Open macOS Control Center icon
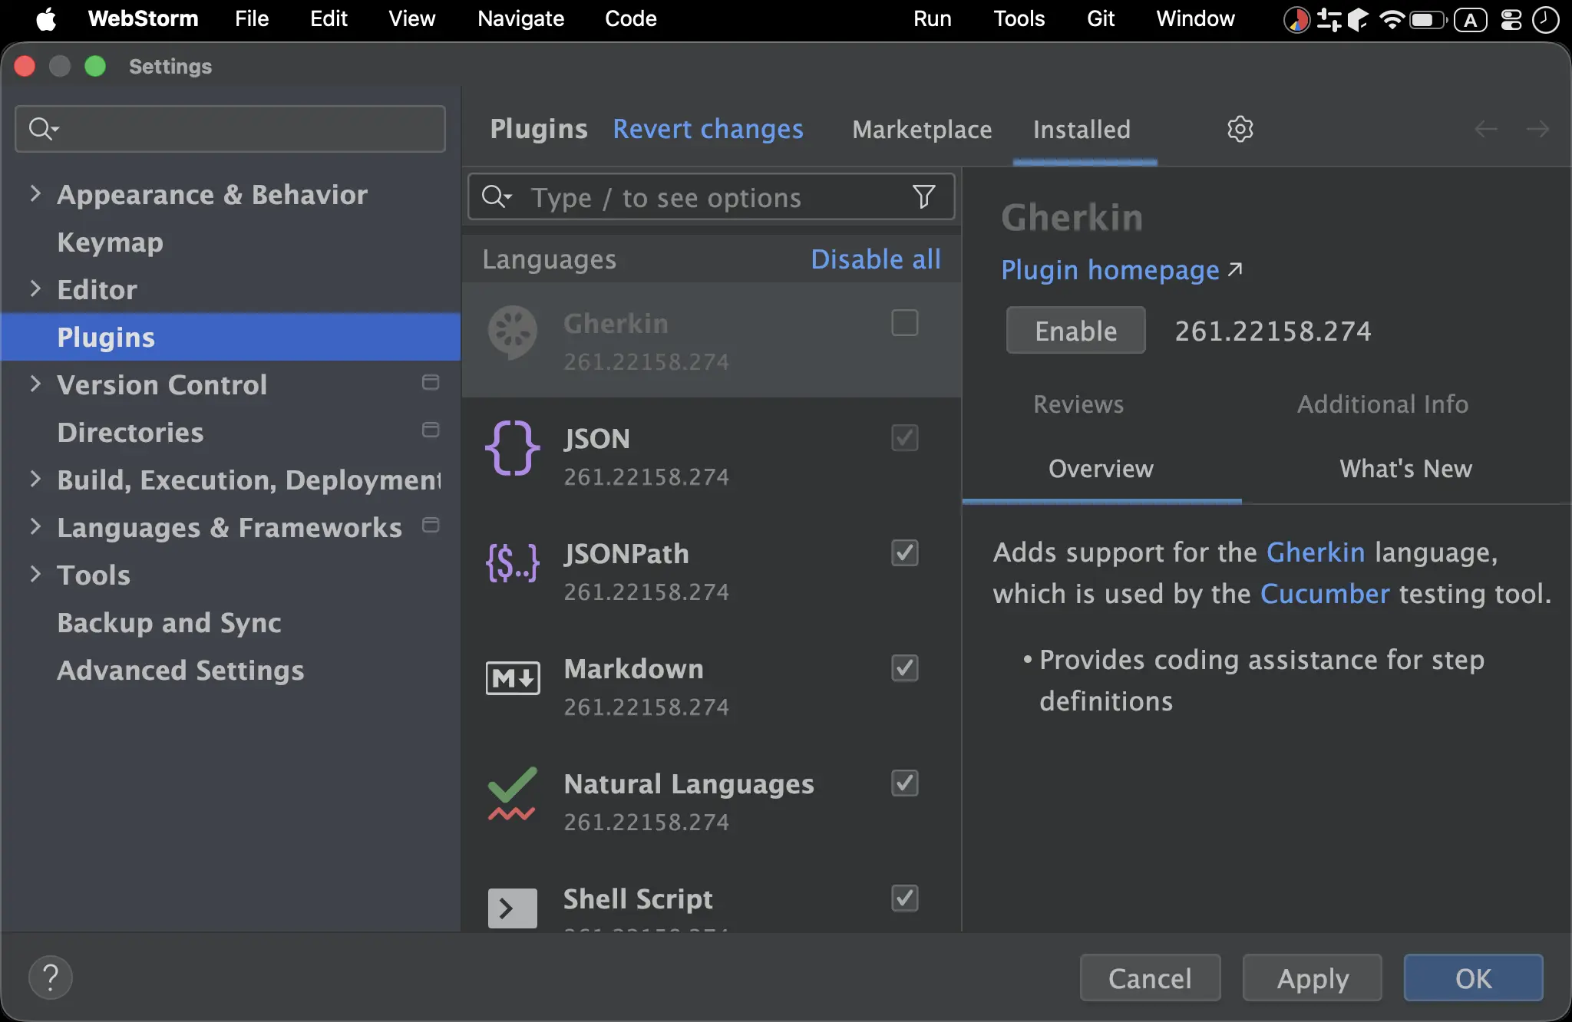The width and height of the screenshot is (1572, 1022). 1511,19
